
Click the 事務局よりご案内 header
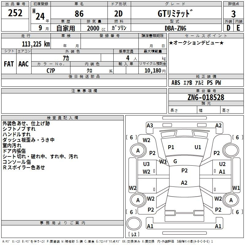point(62,223)
